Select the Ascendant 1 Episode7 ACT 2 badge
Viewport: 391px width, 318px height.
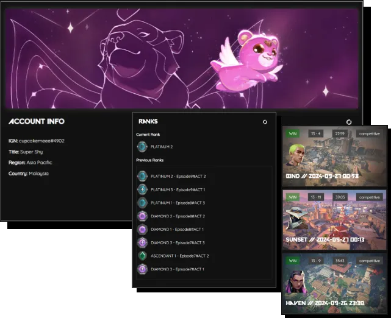coord(142,256)
